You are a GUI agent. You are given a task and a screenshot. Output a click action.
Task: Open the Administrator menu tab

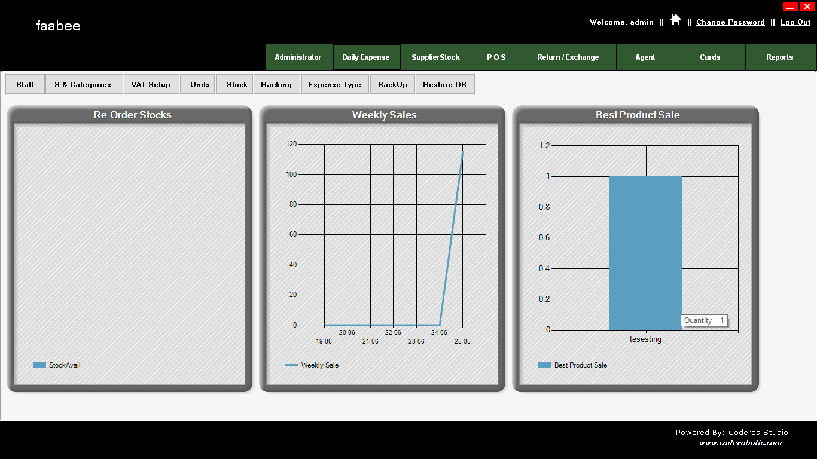298,57
